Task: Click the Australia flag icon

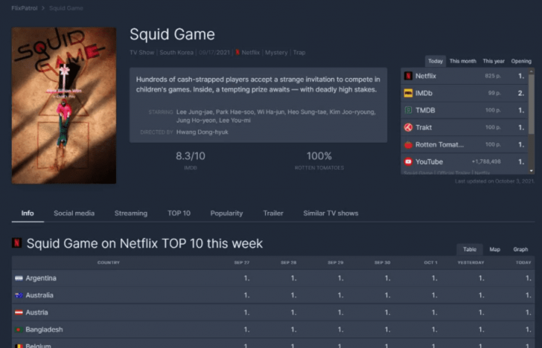Action: (19, 295)
